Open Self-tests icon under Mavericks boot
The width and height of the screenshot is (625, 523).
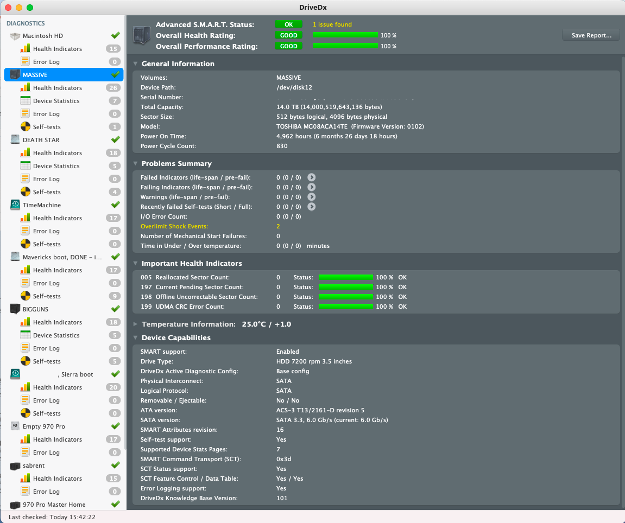[25, 296]
